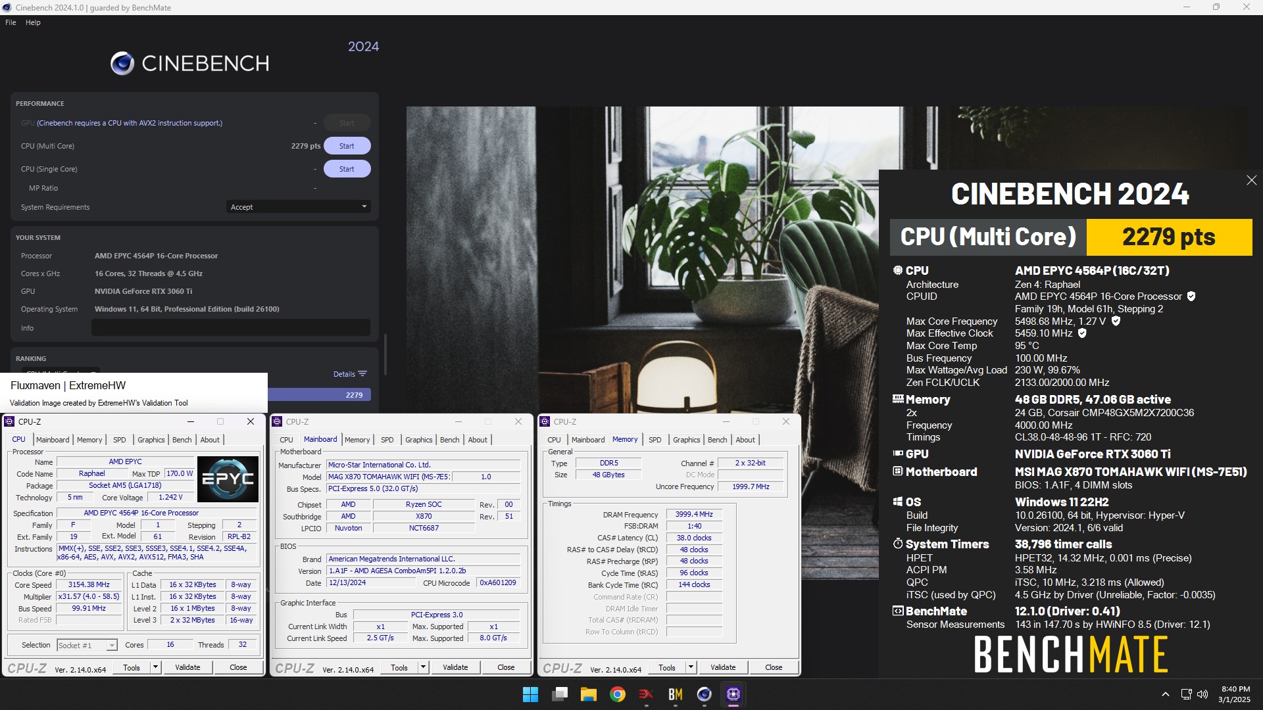The width and height of the screenshot is (1263, 710).
Task: Click the OS Windows icon in BenchMate panel
Action: [898, 502]
